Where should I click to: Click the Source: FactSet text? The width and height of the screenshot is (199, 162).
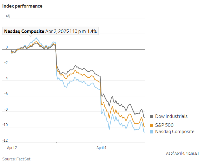tap(17, 159)
